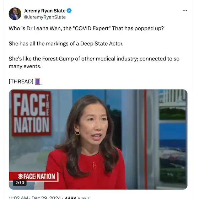
Task: Click the blue verified checkmark badge
Action: (x=69, y=11)
